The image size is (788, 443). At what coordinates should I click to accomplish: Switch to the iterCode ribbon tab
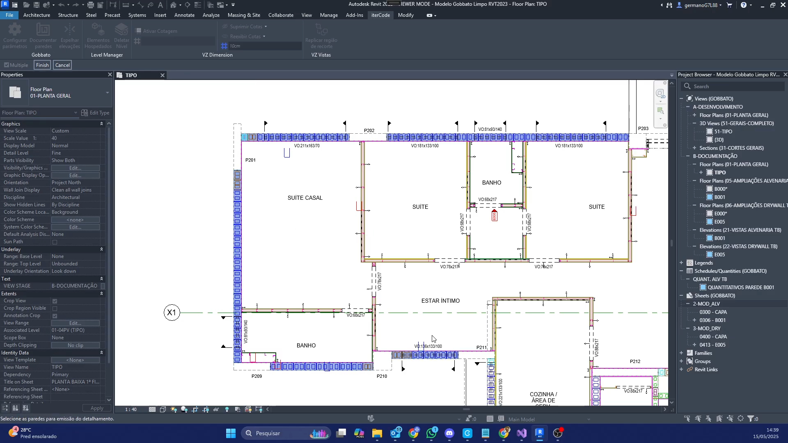380,15
